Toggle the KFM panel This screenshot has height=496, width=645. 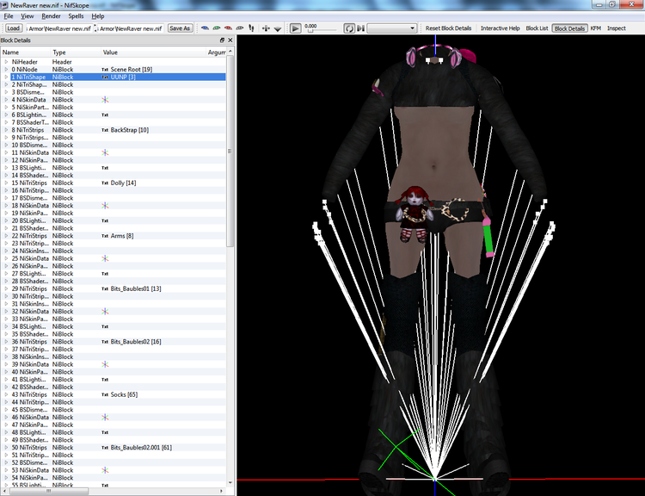coord(596,28)
